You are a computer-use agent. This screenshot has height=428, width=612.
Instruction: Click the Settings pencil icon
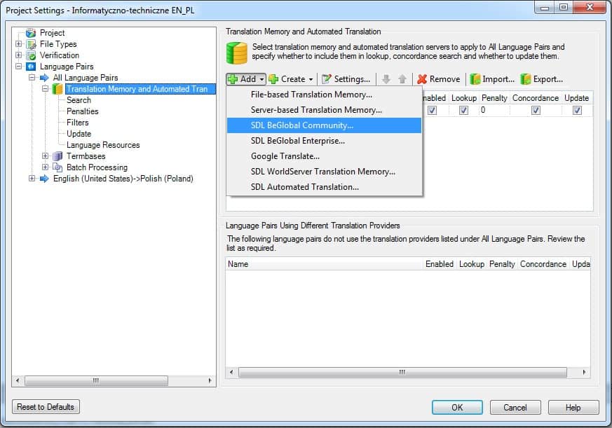point(326,79)
